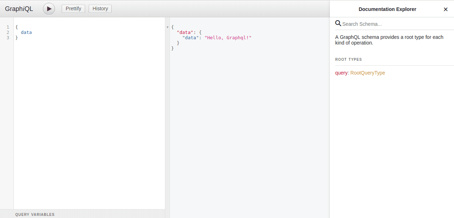Viewport: 454px width, 218px height.
Task: Close the Documentation Explorer with the X icon
Action: click(x=445, y=9)
